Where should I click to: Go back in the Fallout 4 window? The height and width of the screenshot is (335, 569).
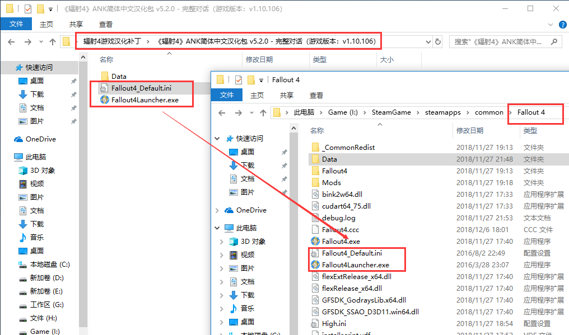tap(222, 113)
